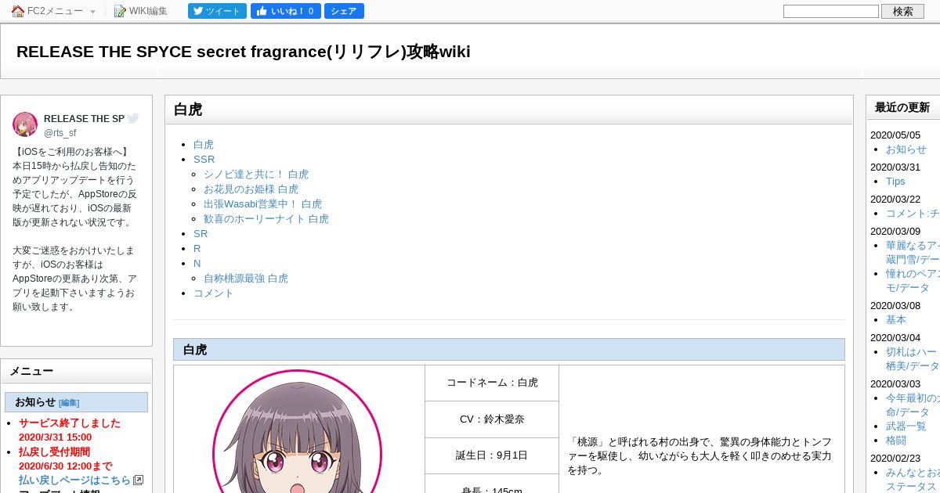Open 基本 link under 2020/03/08
Image resolution: width=940 pixels, height=493 pixels.
pyautogui.click(x=896, y=320)
